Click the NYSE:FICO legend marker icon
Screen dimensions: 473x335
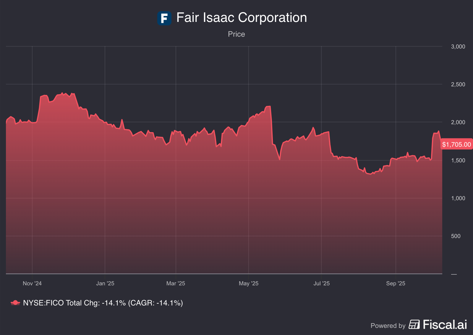15,303
